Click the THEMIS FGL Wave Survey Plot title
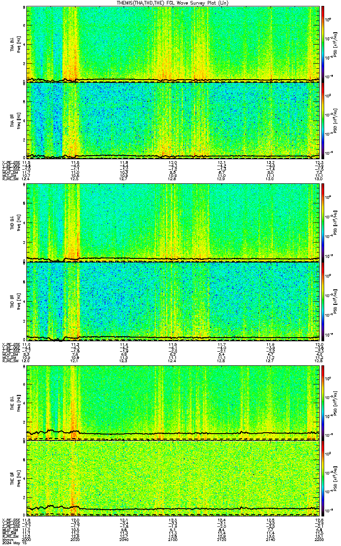The width and height of the screenshot is (341, 546). 173,3
